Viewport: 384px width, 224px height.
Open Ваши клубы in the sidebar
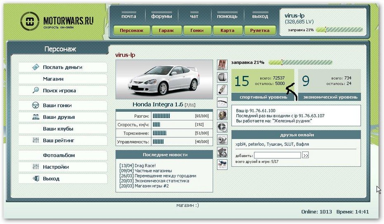point(63,129)
